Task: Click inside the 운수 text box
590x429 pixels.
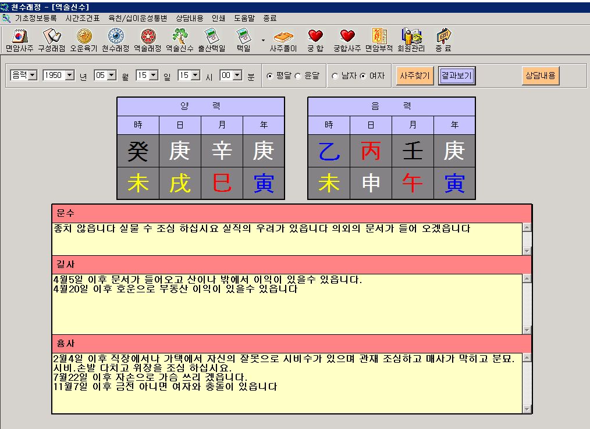Action: [x=287, y=239]
